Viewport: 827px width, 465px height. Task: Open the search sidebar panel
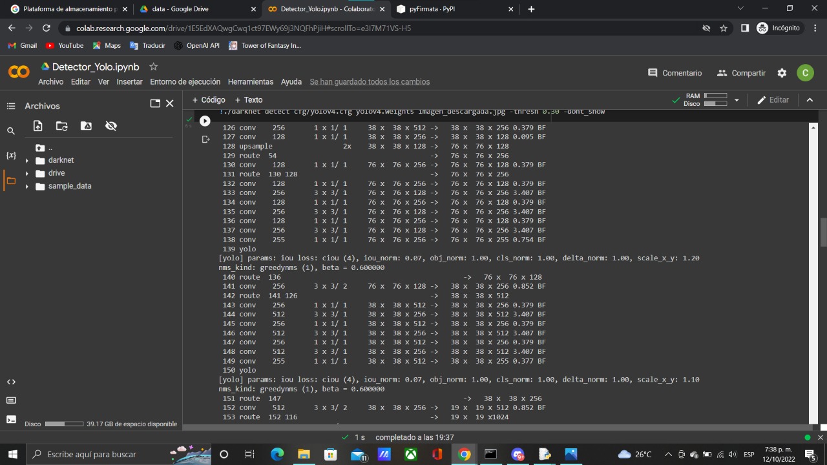pyautogui.click(x=10, y=131)
